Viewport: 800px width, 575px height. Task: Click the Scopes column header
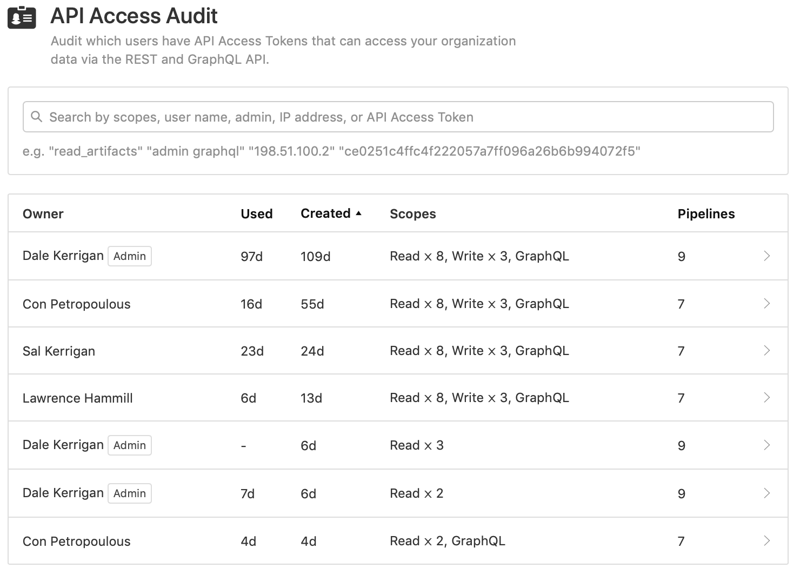pos(412,214)
